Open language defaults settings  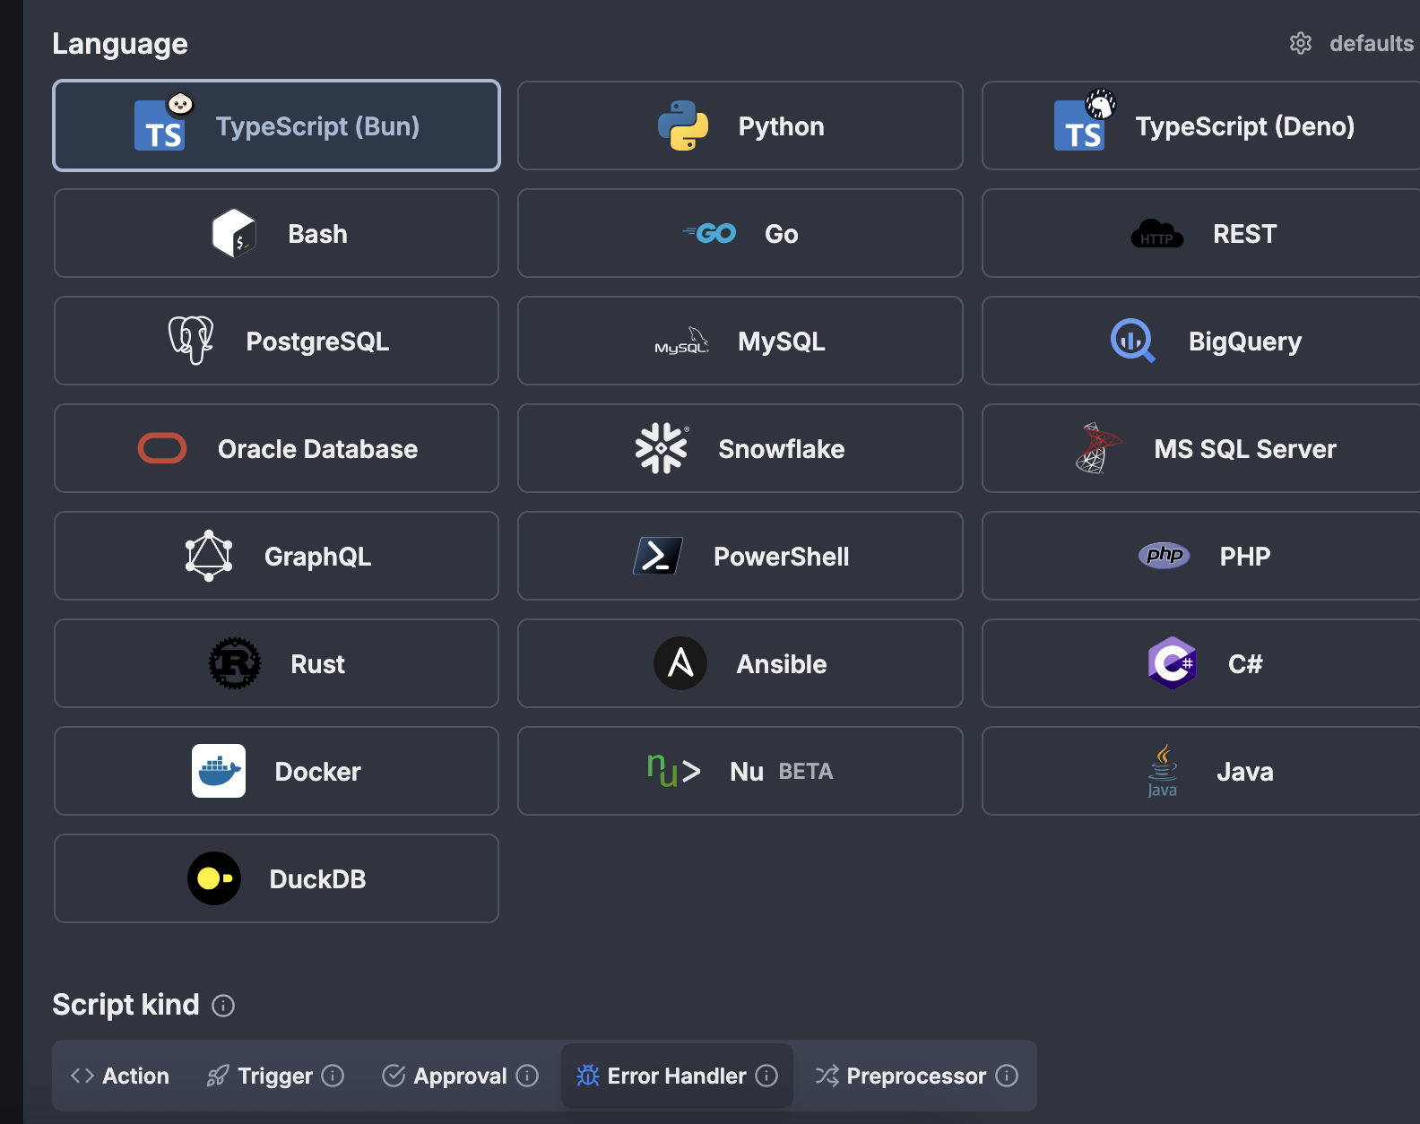1352,43
